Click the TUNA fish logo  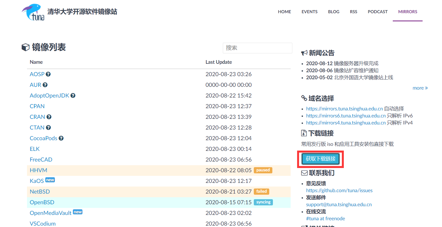coord(33,12)
